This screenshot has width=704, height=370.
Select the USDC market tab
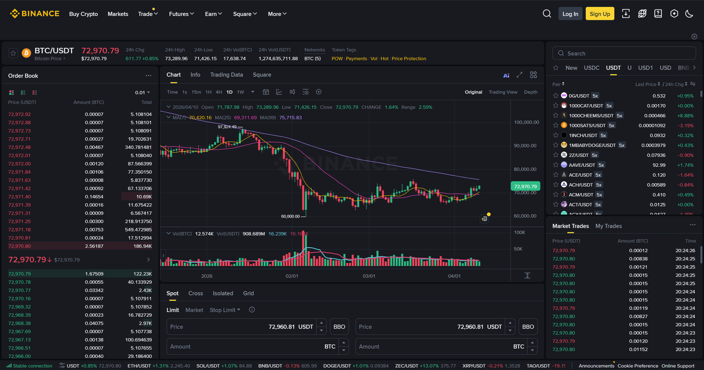591,68
